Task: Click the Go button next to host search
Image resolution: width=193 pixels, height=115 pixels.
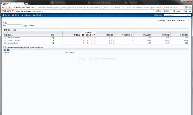Action: [x=25, y=26]
